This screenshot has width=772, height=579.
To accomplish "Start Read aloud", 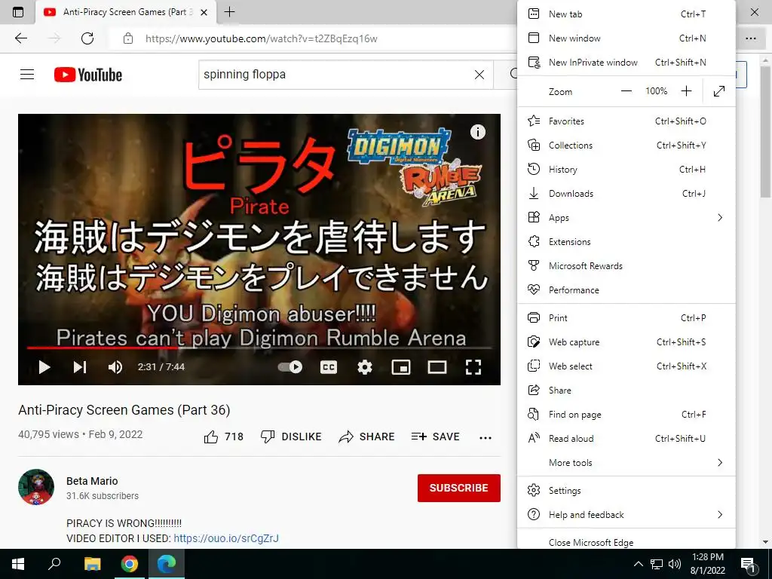I will (626, 439).
